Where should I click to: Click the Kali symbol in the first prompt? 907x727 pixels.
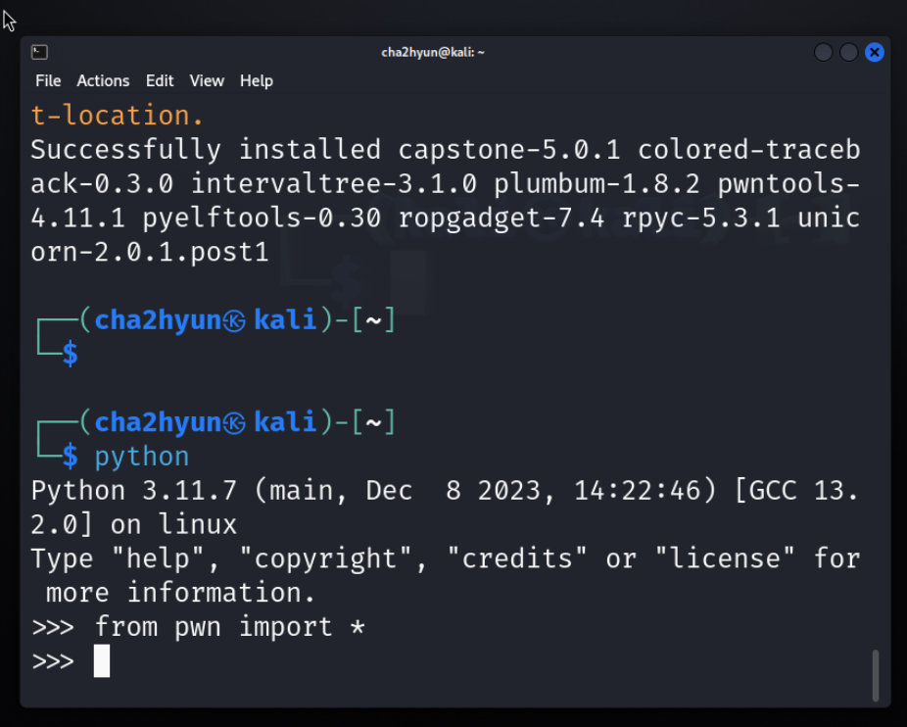click(234, 320)
